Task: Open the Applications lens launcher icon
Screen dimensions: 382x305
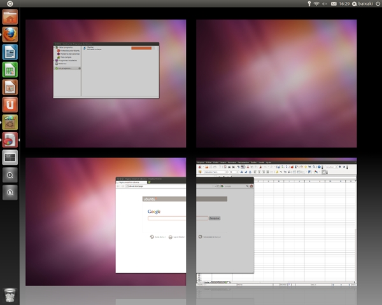Action: [x=10, y=175]
